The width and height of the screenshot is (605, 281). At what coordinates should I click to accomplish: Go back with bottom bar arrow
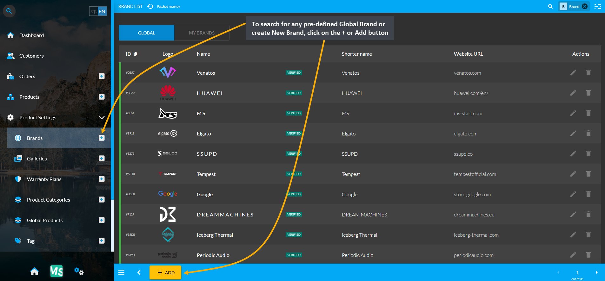139,272
